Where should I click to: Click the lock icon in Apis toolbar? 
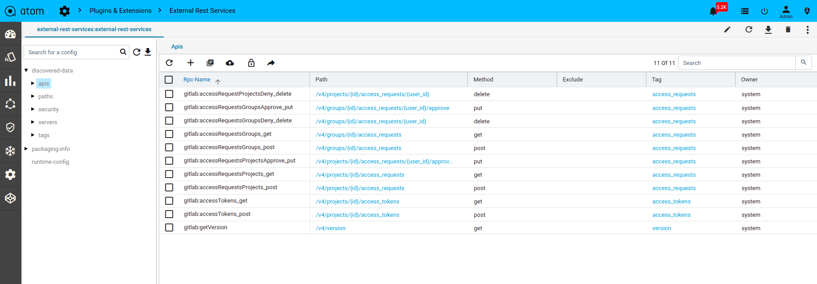(251, 63)
